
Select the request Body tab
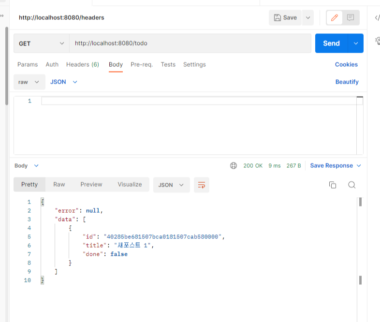(116, 64)
